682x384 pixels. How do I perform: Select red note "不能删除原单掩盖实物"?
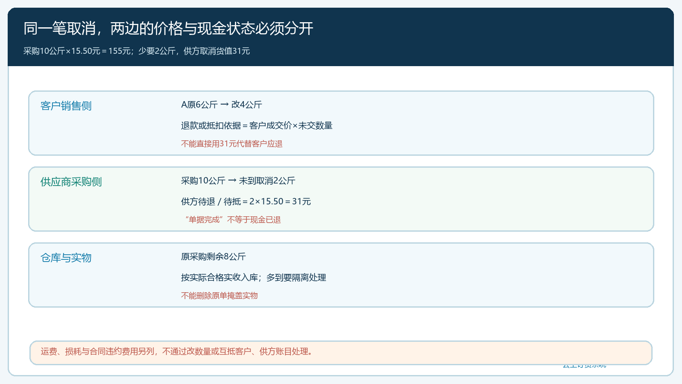click(220, 296)
